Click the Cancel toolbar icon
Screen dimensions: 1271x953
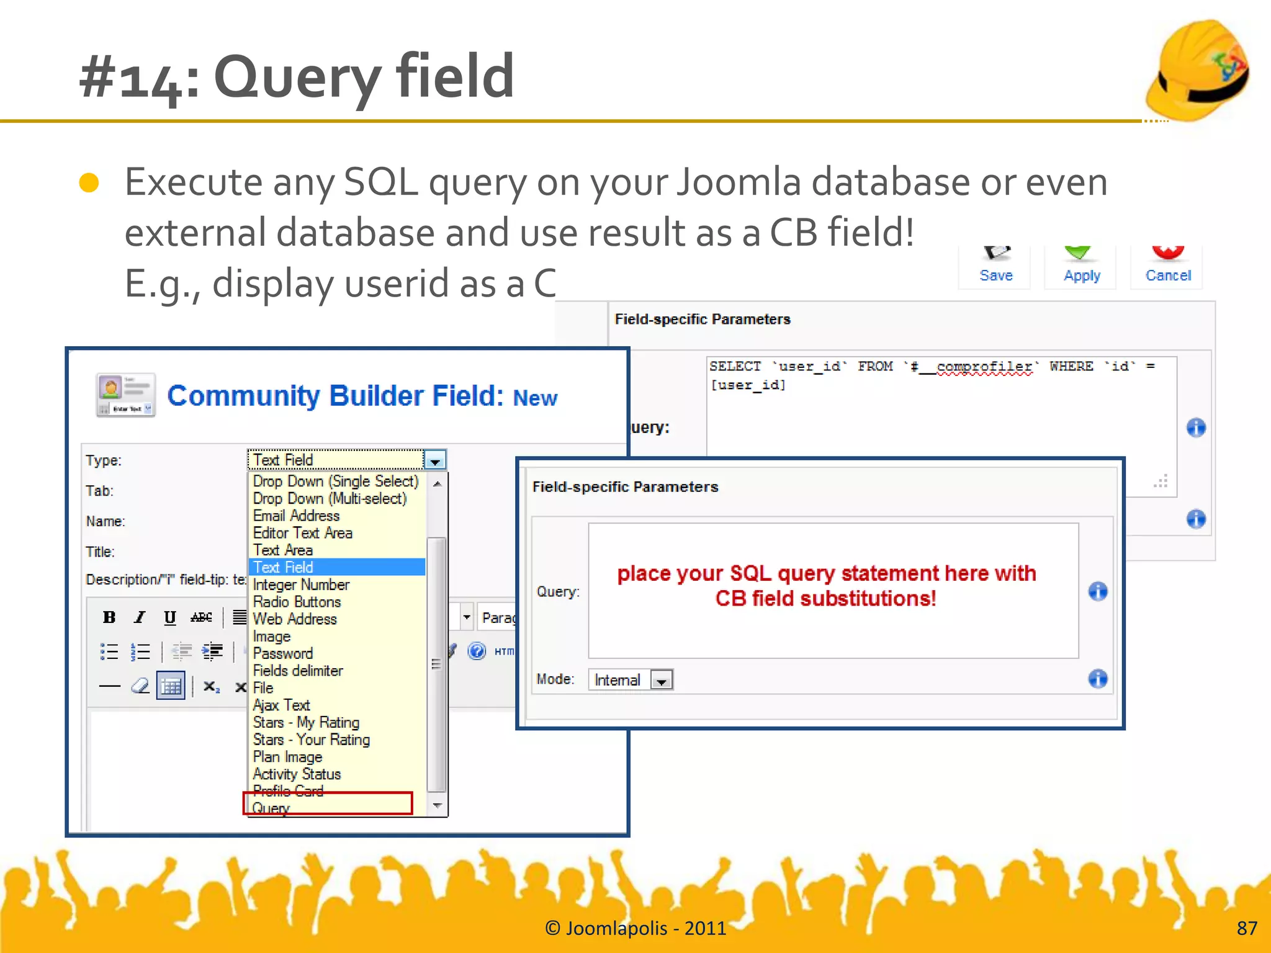click(1167, 266)
